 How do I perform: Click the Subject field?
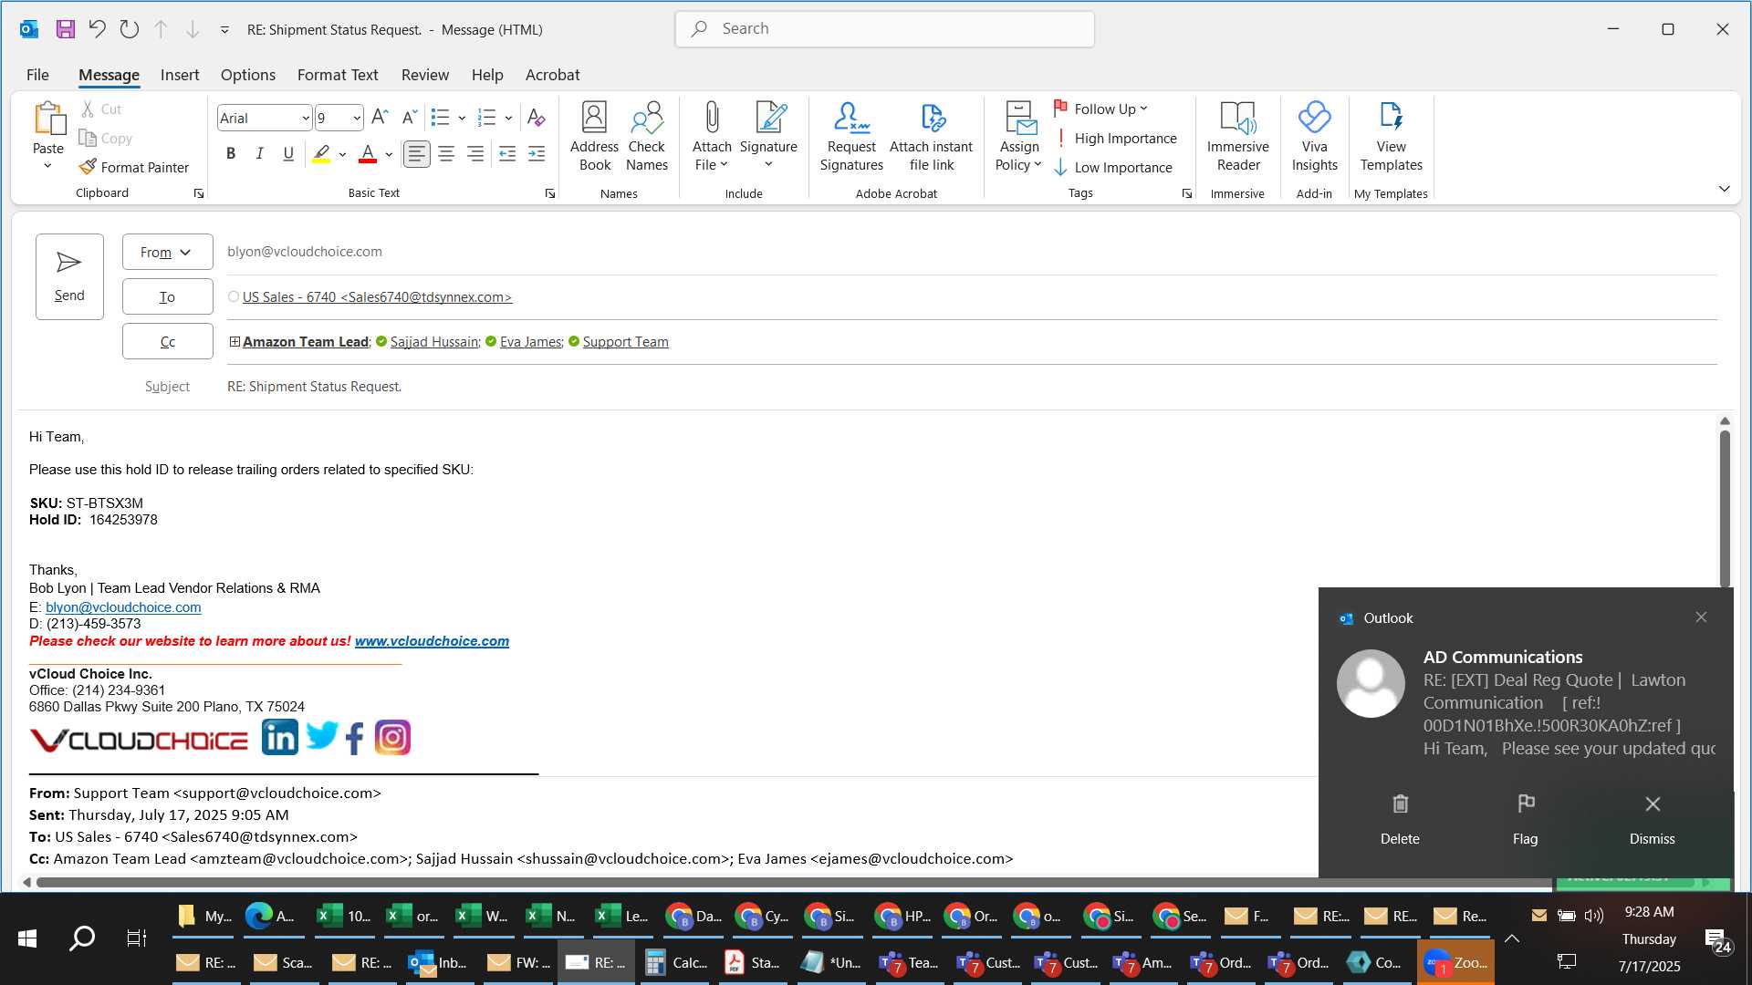coord(972,387)
